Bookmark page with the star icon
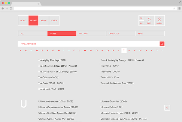Screen dimensions: 182x122 (174, 8)
